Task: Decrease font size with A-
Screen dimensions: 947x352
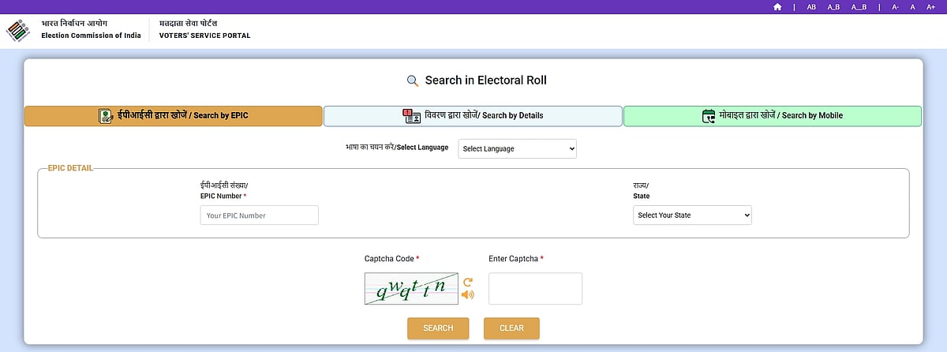Action: click(896, 7)
